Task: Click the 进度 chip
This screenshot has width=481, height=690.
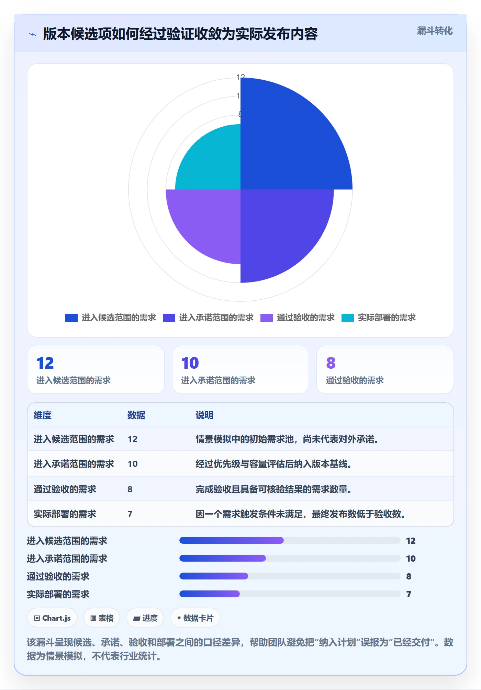Action: (145, 618)
